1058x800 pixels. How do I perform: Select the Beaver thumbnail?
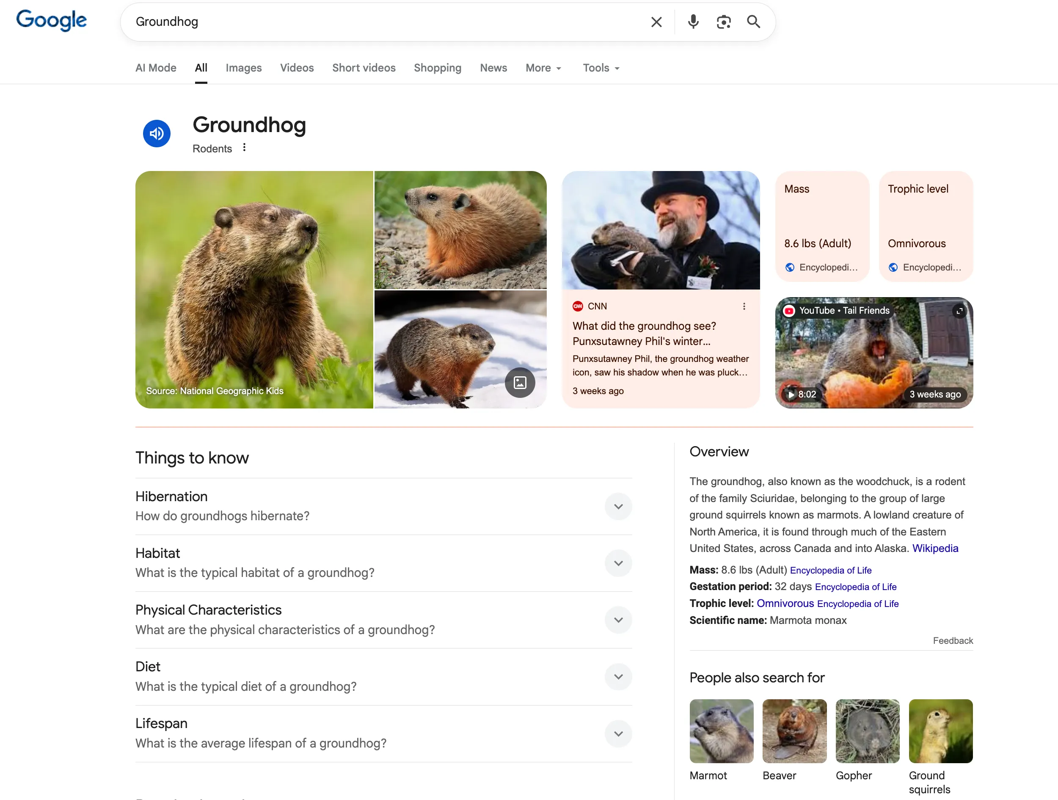point(794,731)
